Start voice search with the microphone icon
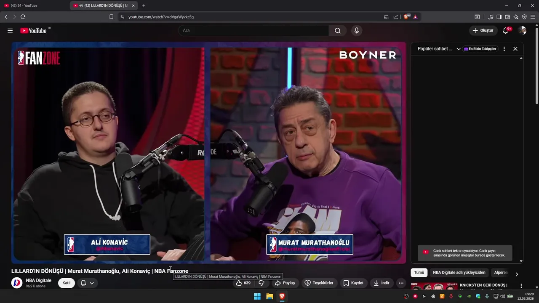 tap(357, 31)
